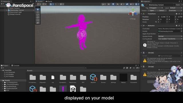Toggle Apply Root Motion checkbox

click(x=159, y=34)
